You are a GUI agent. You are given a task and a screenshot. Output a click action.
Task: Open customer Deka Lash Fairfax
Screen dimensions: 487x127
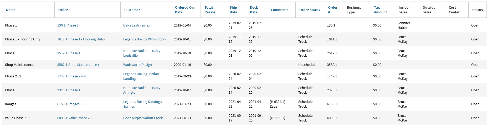(137, 25)
